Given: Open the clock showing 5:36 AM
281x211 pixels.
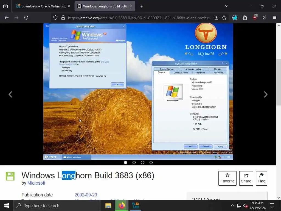Looking at the screenshot, I should pos(257,206).
